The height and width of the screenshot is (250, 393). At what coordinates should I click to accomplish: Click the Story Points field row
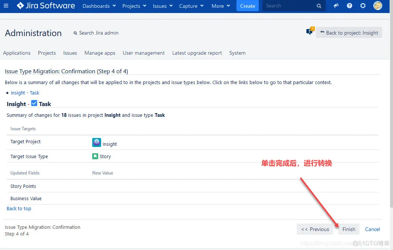tap(193, 186)
